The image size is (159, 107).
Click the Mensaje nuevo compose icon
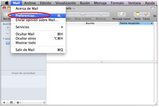(x=122, y=14)
